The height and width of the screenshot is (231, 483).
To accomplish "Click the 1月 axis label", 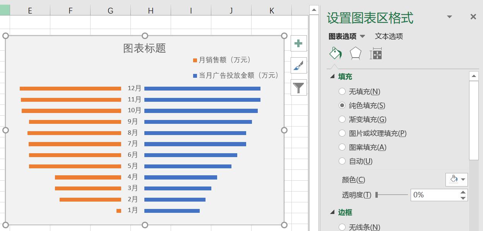I will point(133,210).
